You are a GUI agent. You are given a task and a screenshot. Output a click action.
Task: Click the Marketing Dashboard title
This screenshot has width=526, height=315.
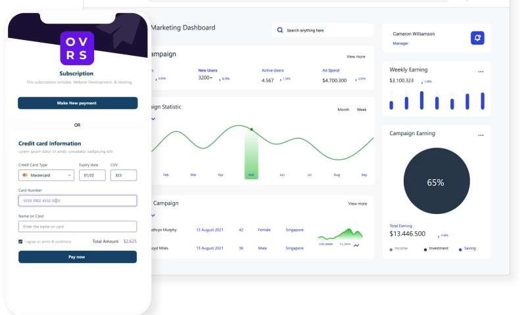[183, 28]
